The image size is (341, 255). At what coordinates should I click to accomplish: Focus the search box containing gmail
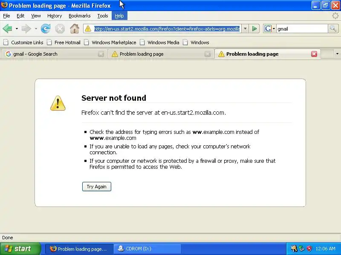pos(302,28)
